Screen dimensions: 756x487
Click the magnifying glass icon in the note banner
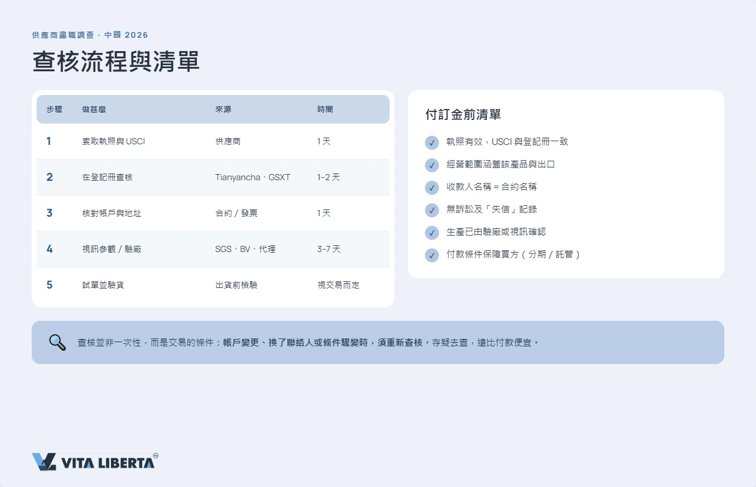tap(57, 342)
